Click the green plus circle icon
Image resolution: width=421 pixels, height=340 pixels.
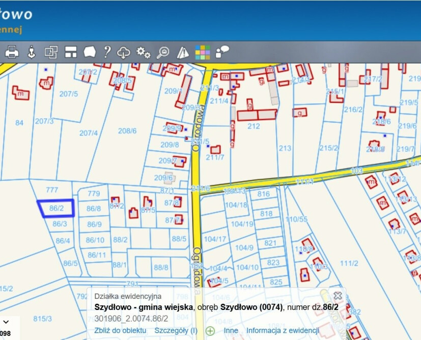pyautogui.click(x=210, y=331)
